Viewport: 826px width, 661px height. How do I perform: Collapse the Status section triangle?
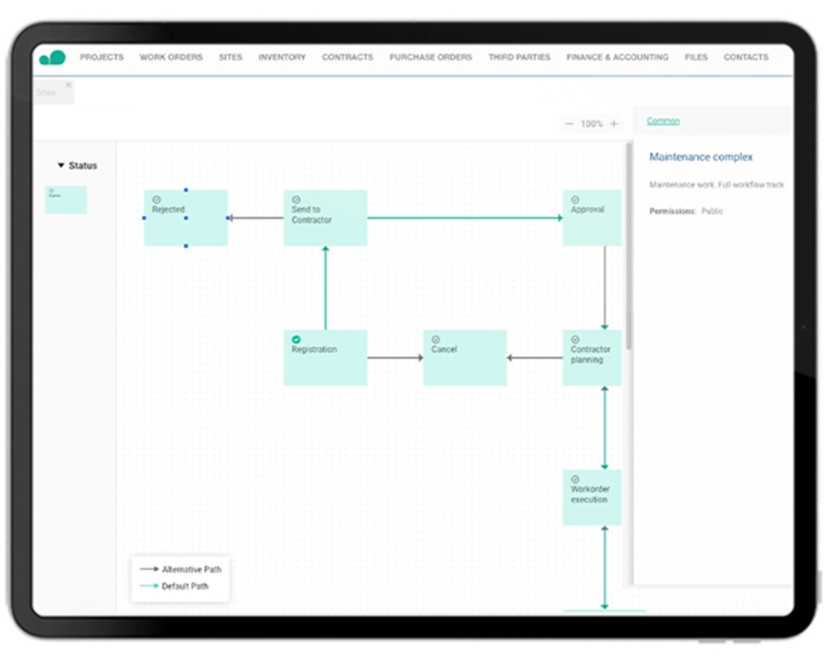point(61,165)
